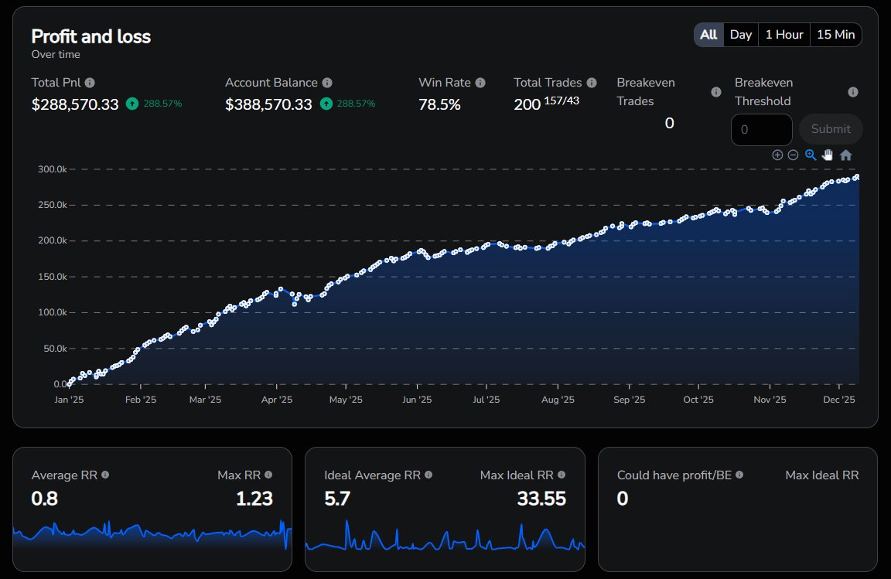Click the 157/43 win-loss count
Screen dimensions: 891x579
tap(562, 100)
